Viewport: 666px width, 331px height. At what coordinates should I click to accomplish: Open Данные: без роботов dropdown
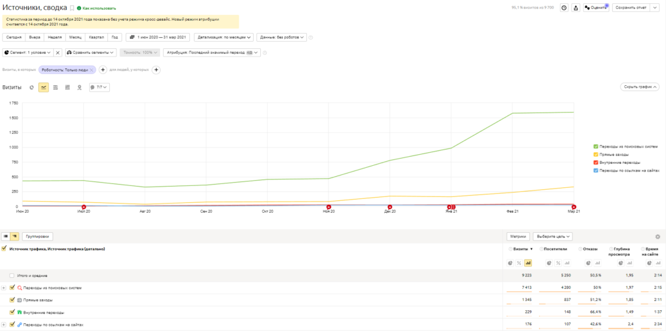click(x=281, y=37)
